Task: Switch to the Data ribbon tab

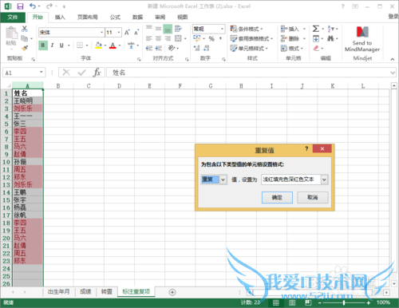Action: 137,18
